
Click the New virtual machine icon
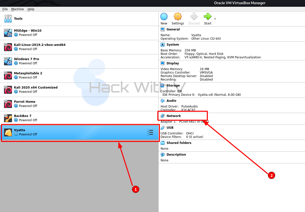(164, 17)
